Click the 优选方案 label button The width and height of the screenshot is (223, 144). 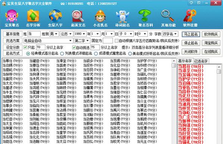[x=13, y=41]
